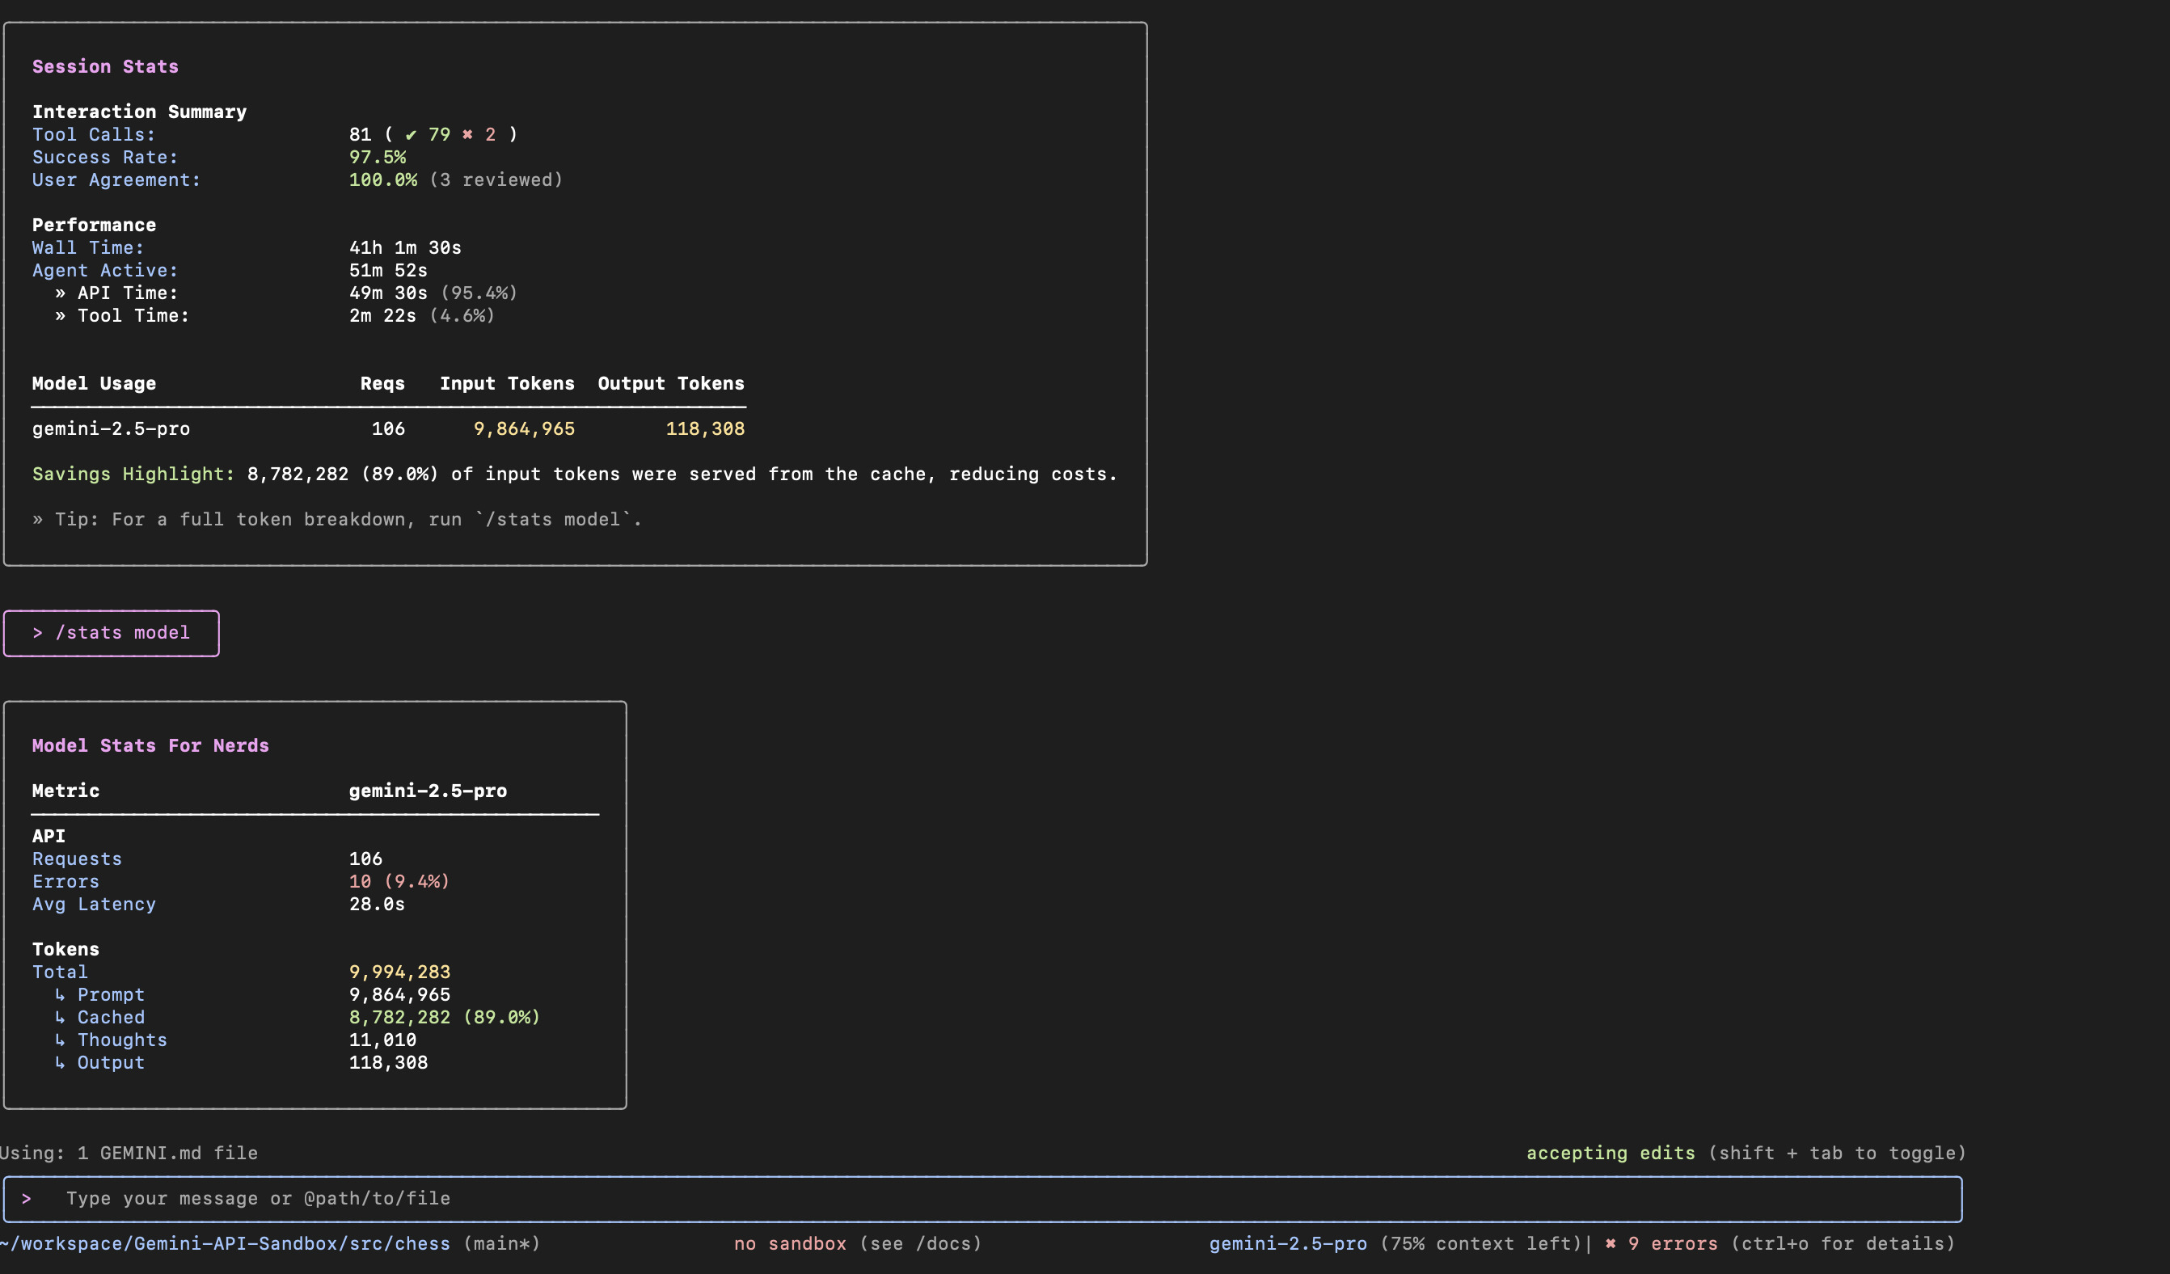The width and height of the screenshot is (2170, 1274).
Task: Click the API time value '49m 30s'
Action: (388, 293)
